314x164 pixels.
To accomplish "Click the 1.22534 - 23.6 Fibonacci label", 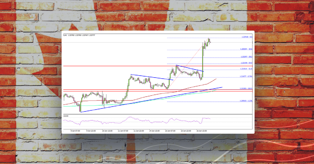I will pos(246,48).
